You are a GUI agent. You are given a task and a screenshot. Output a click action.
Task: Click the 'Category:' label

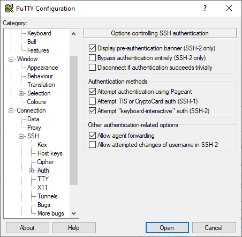[x=15, y=23]
